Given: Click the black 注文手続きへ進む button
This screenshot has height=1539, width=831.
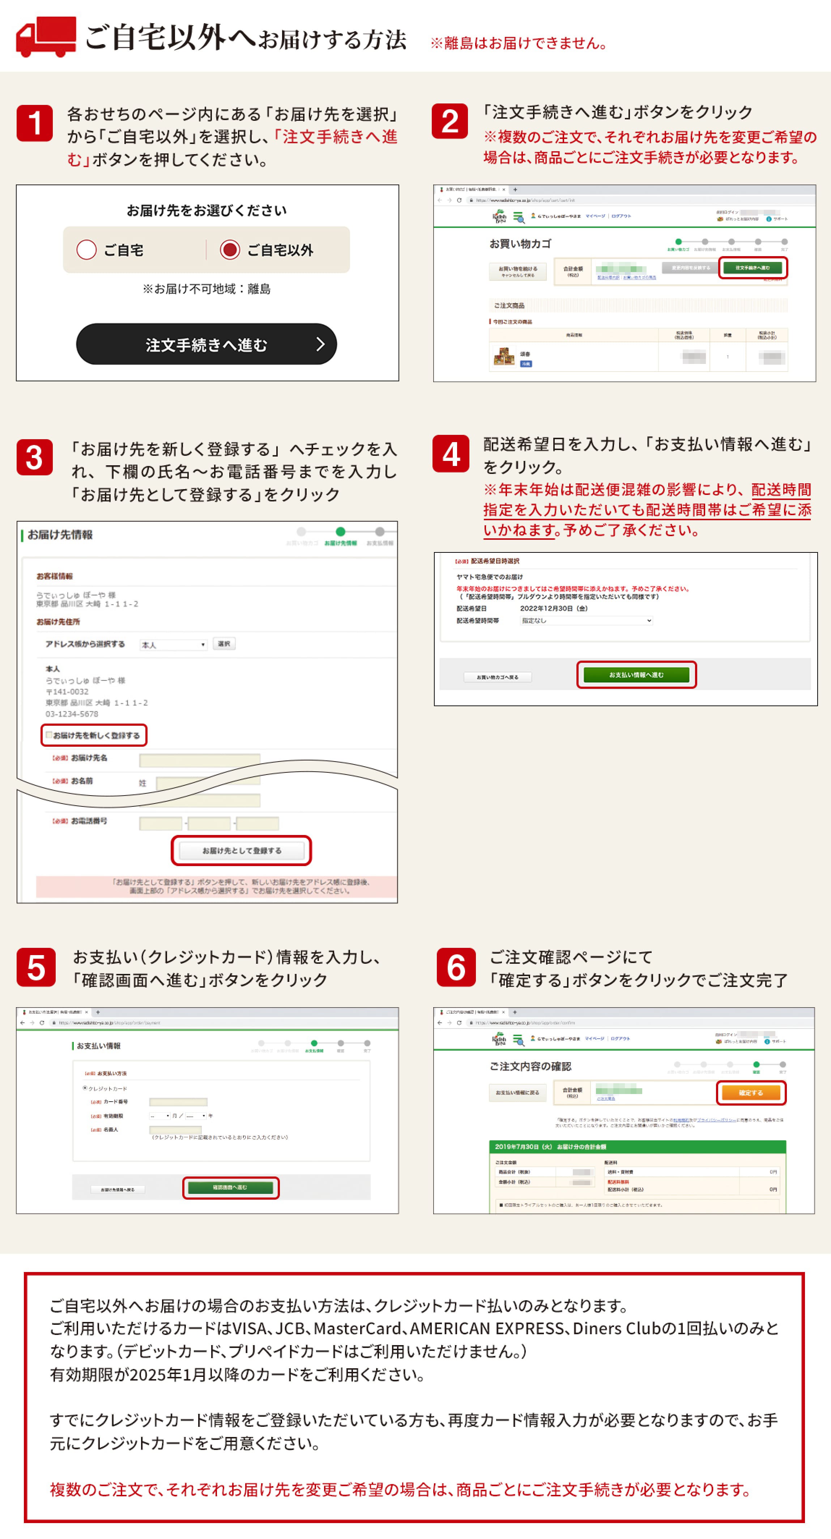Looking at the screenshot, I should [206, 344].
